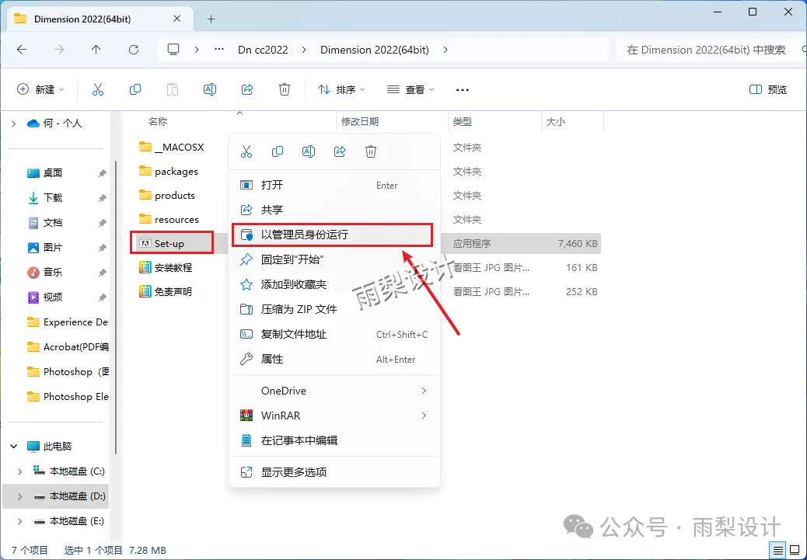Click the Dn cc2022 breadcrumb
The image size is (807, 560).
[x=263, y=50]
